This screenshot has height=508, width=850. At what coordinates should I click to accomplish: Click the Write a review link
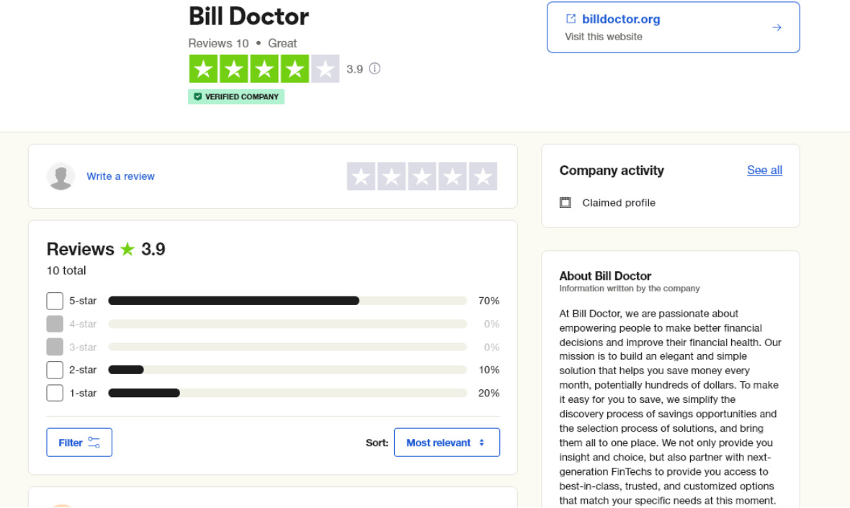[121, 176]
